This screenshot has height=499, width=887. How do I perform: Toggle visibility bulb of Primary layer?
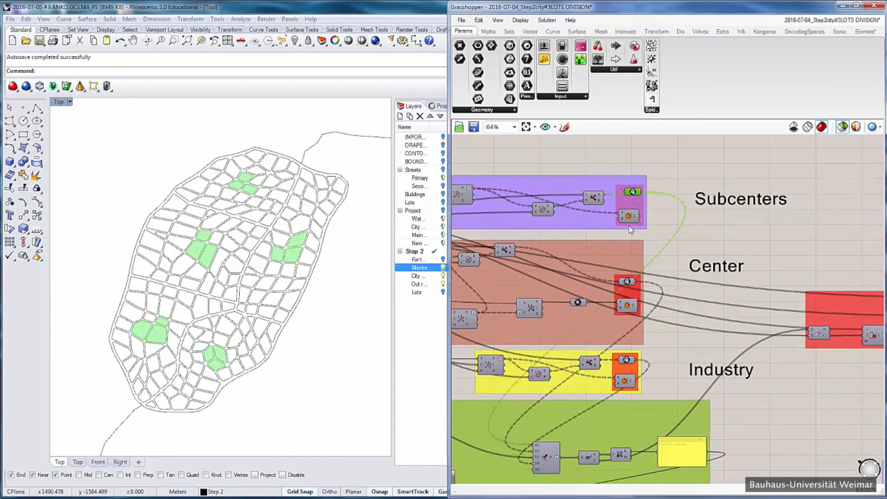(x=443, y=178)
